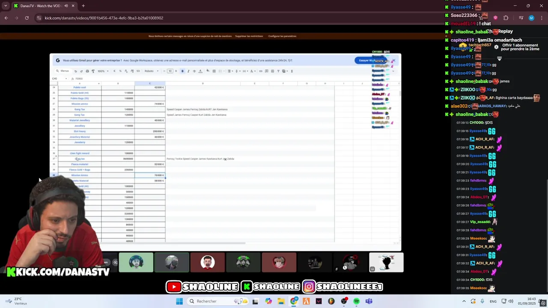Image resolution: width=548 pixels, height=308 pixels.
Task: Click the Sheets redo arrow
Action: [81, 71]
